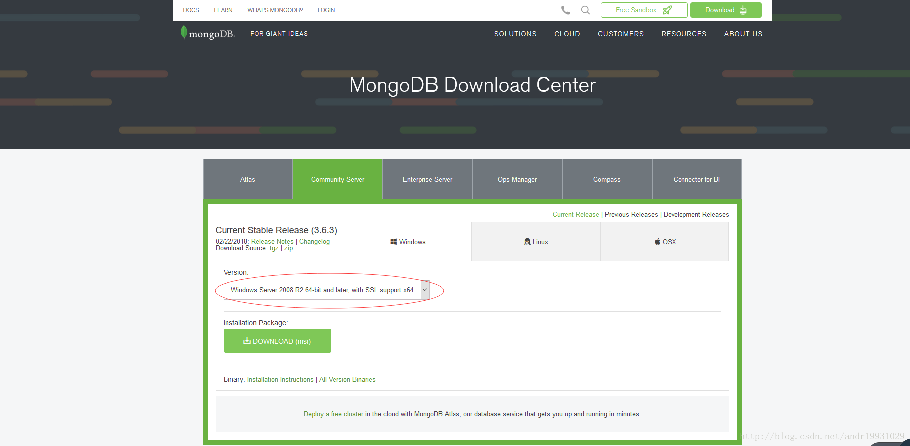
Task: Open the Connector for BI tab
Action: click(697, 179)
